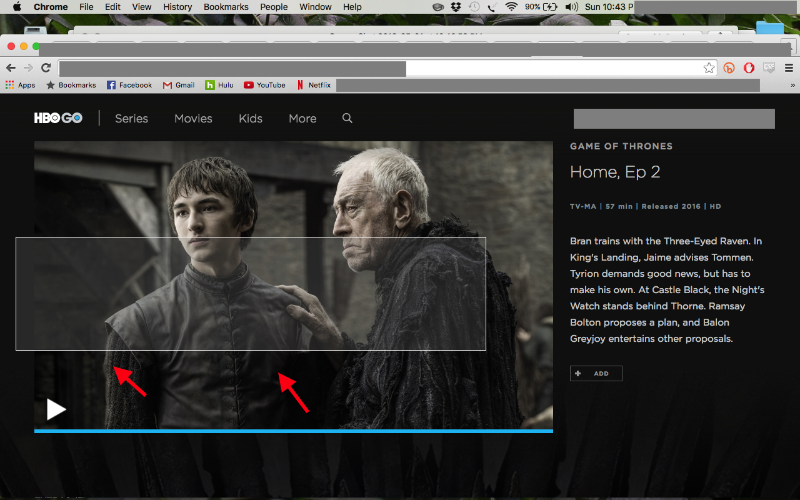Reload the current page
Screen dimensions: 800x500
point(46,67)
